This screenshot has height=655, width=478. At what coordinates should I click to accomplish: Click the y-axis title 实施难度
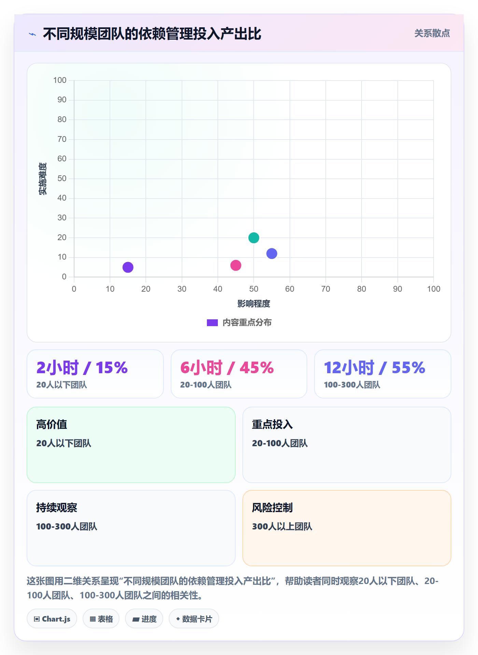(43, 179)
